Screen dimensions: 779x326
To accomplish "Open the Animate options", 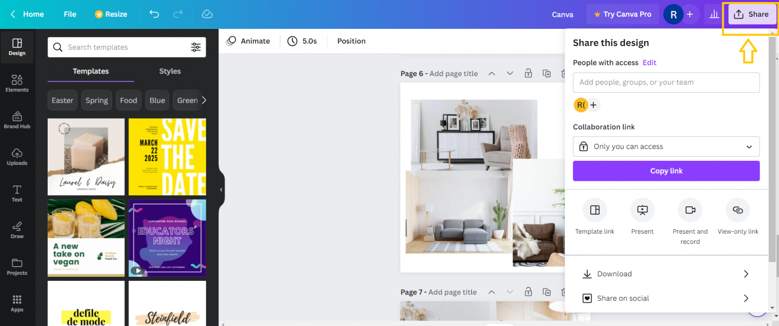I will tap(248, 41).
